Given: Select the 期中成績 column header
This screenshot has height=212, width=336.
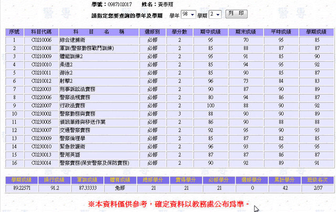Looking at the screenshot, I should (211, 32).
